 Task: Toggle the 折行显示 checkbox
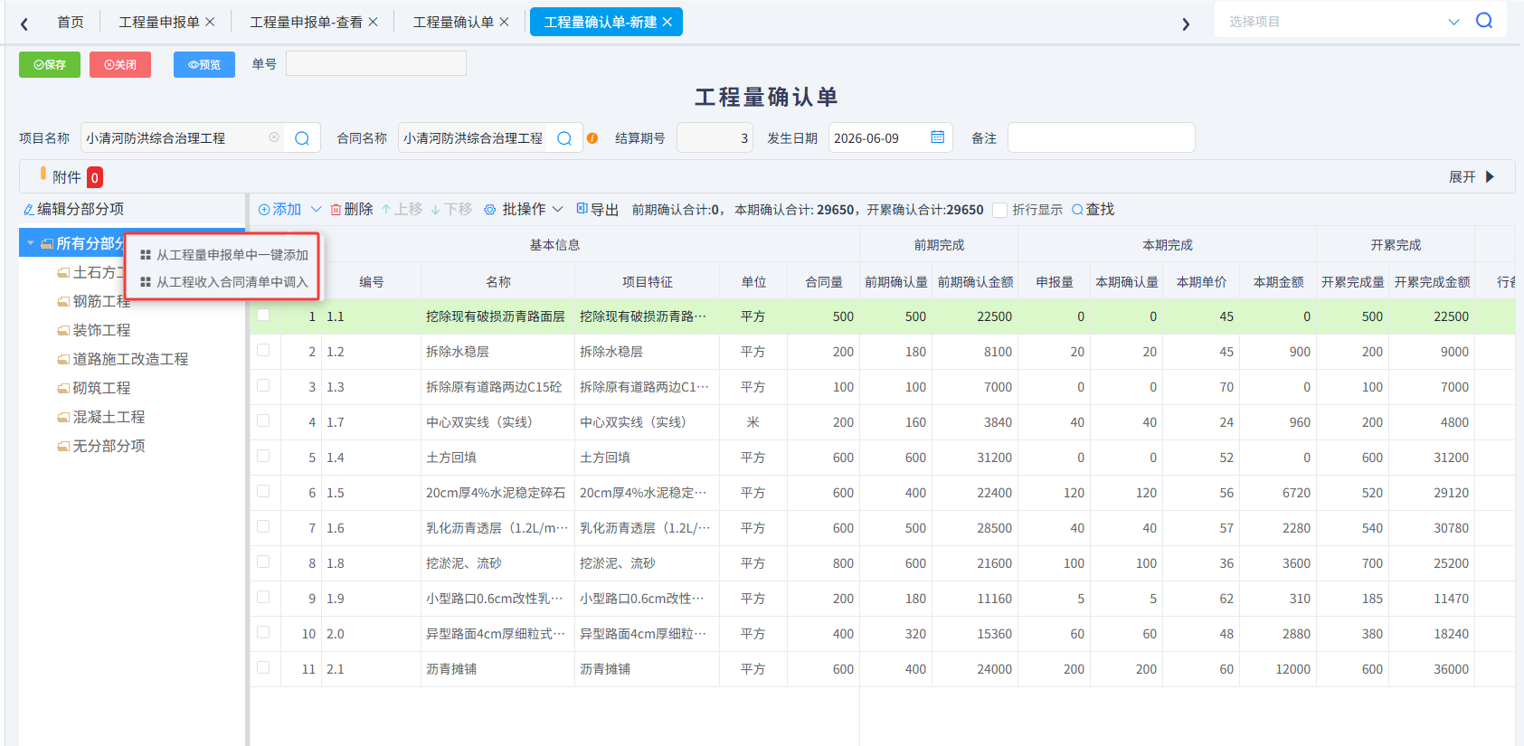coord(999,210)
